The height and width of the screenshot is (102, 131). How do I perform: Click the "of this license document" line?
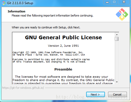point(49,62)
